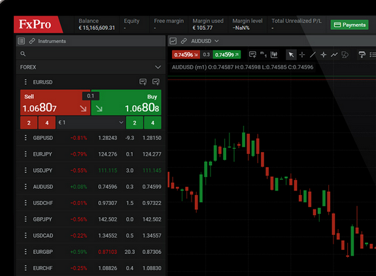Screen dimensions: 376x276
Task: Click the EURUSD Sell 1.06807 button
Action: 55,102
